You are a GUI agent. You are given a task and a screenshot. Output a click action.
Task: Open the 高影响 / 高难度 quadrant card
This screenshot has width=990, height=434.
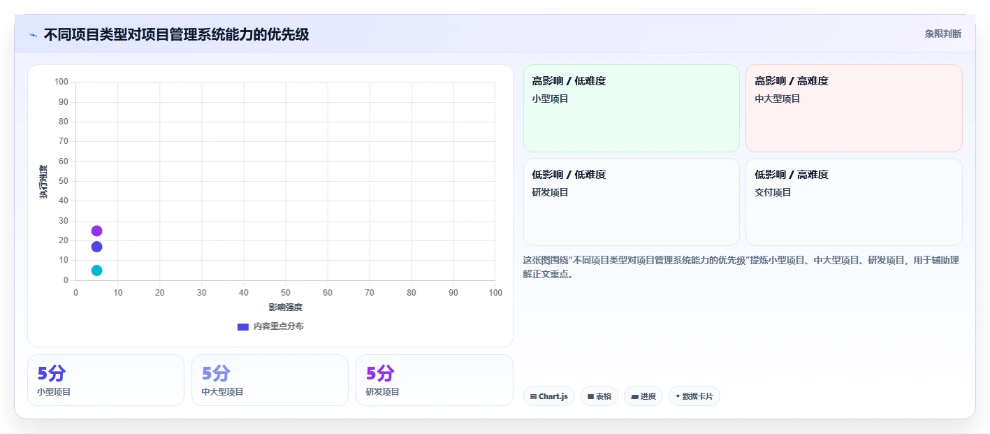tap(854, 108)
